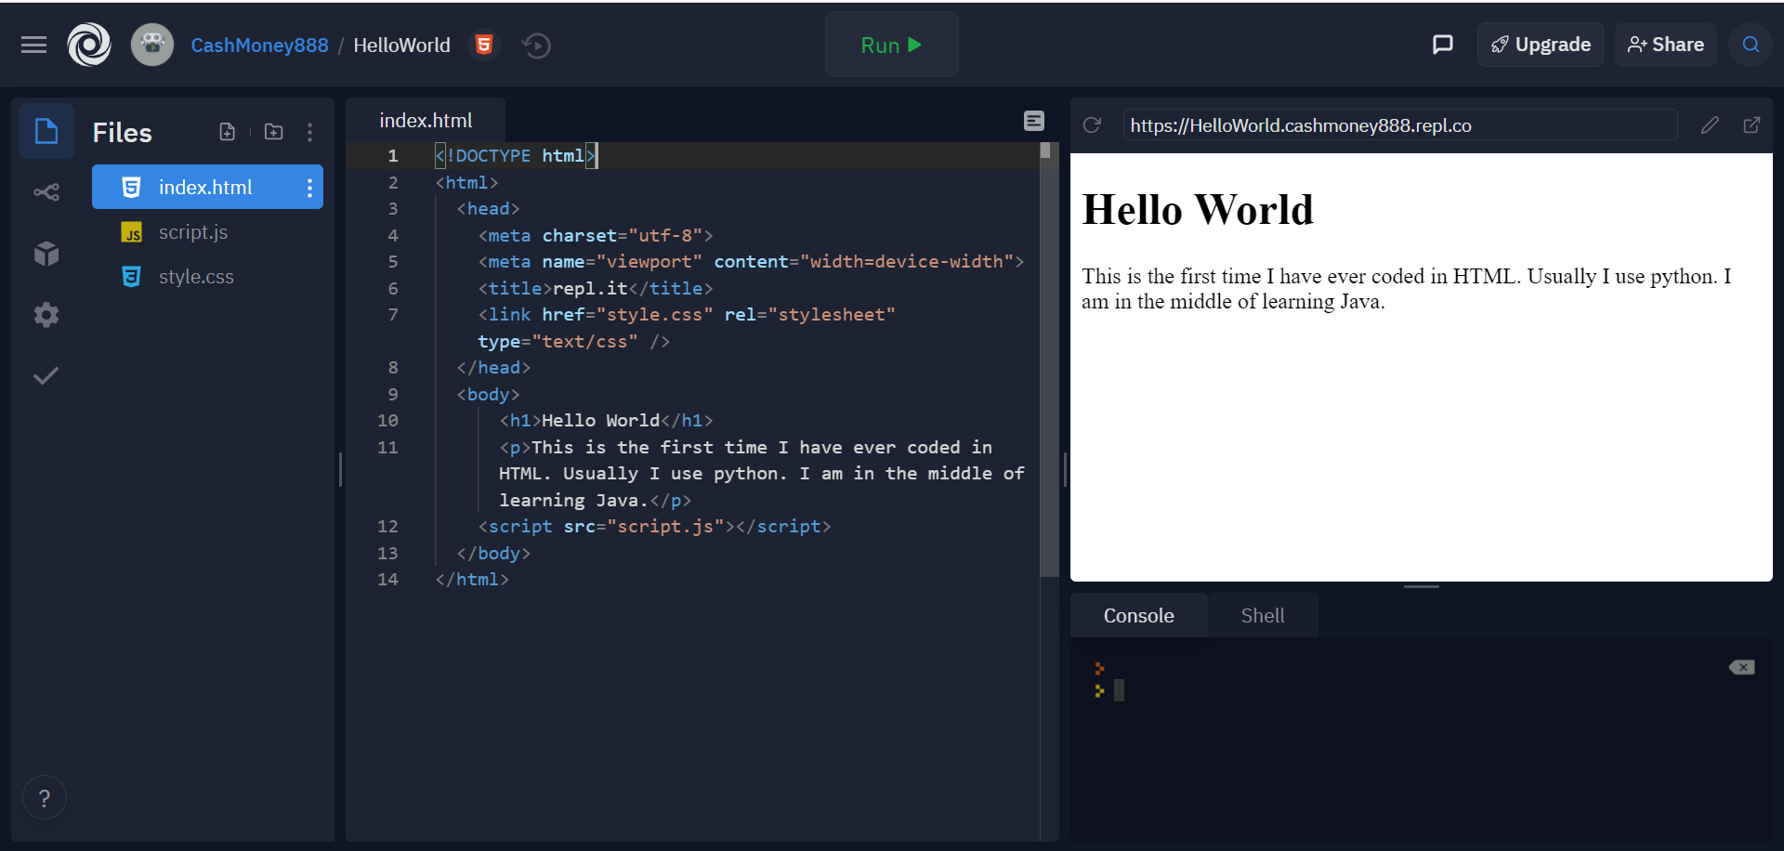Switch to the Shell tab
The height and width of the screenshot is (851, 1784).
[1263, 616]
